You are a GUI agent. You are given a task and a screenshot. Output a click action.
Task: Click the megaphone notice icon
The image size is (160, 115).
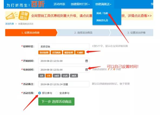tap(11, 16)
